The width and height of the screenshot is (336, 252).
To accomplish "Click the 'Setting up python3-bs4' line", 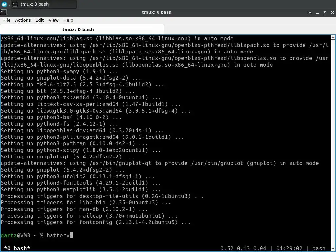I will pyautogui.click(x=61, y=117).
